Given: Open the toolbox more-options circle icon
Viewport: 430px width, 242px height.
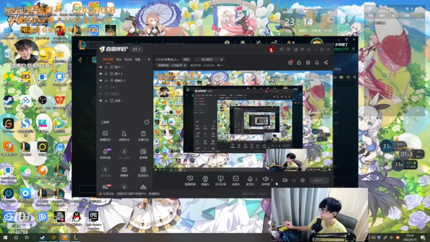Looking at the screenshot, I should coord(147,122).
